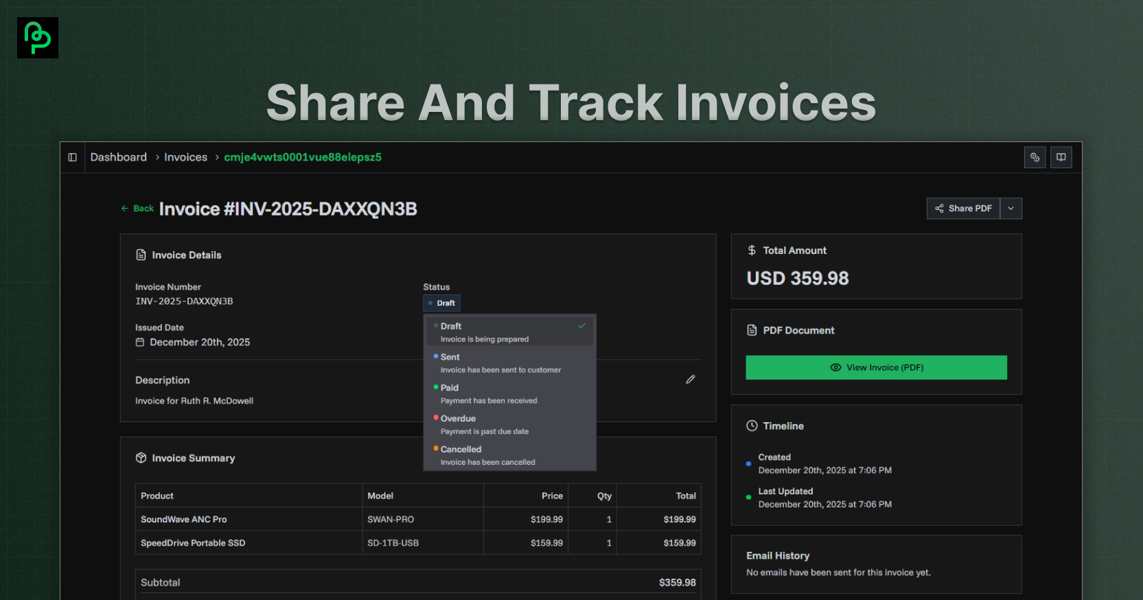Collapse the Draft status dropdown badge
Image resolution: width=1143 pixels, height=600 pixels.
pos(441,303)
